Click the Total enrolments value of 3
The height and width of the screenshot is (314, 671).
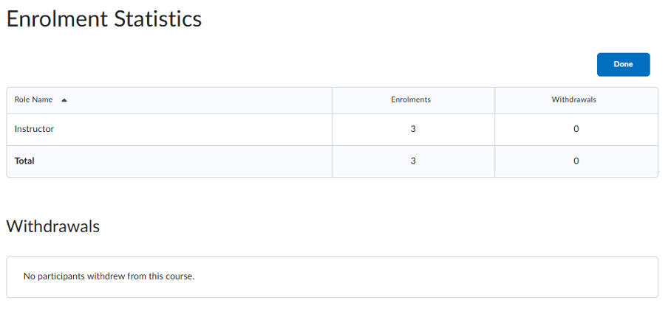point(413,161)
